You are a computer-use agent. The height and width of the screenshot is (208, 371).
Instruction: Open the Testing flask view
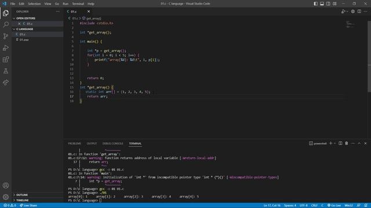[6, 70]
